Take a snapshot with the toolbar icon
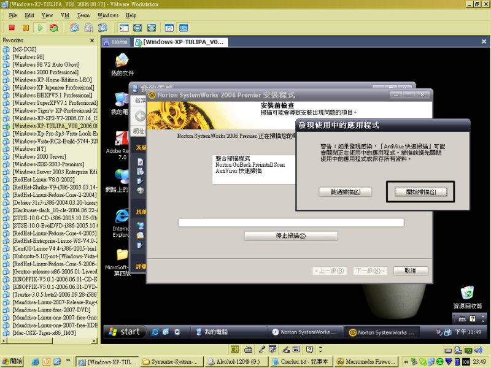491x368 pixels. pyautogui.click(x=74, y=28)
